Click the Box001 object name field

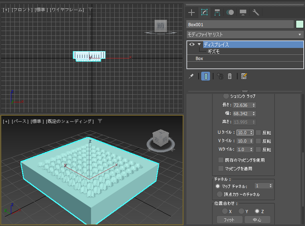pos(240,25)
